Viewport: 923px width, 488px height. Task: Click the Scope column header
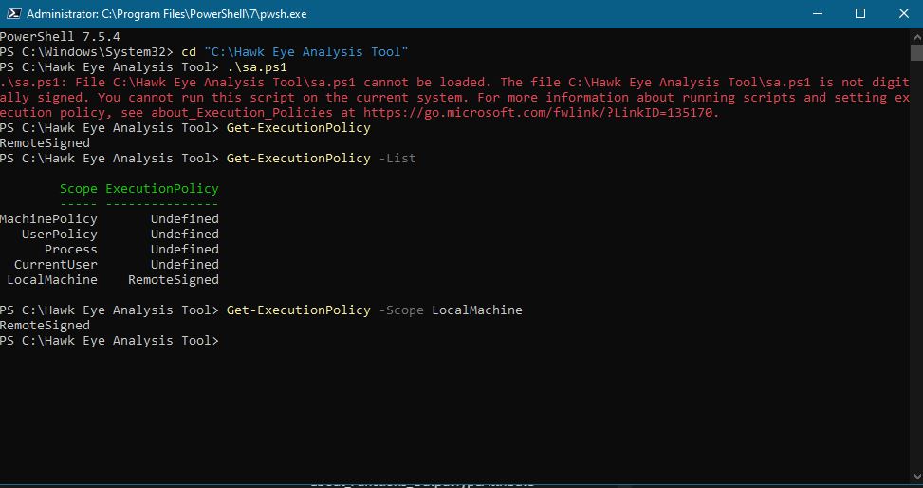coord(79,189)
